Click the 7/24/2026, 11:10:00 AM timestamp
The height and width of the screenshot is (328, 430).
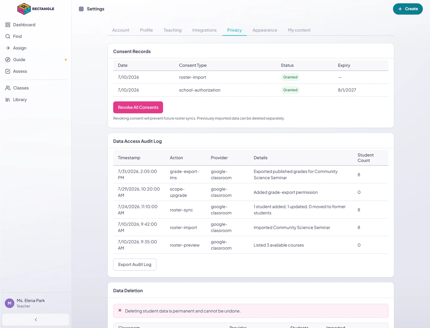coord(138,210)
